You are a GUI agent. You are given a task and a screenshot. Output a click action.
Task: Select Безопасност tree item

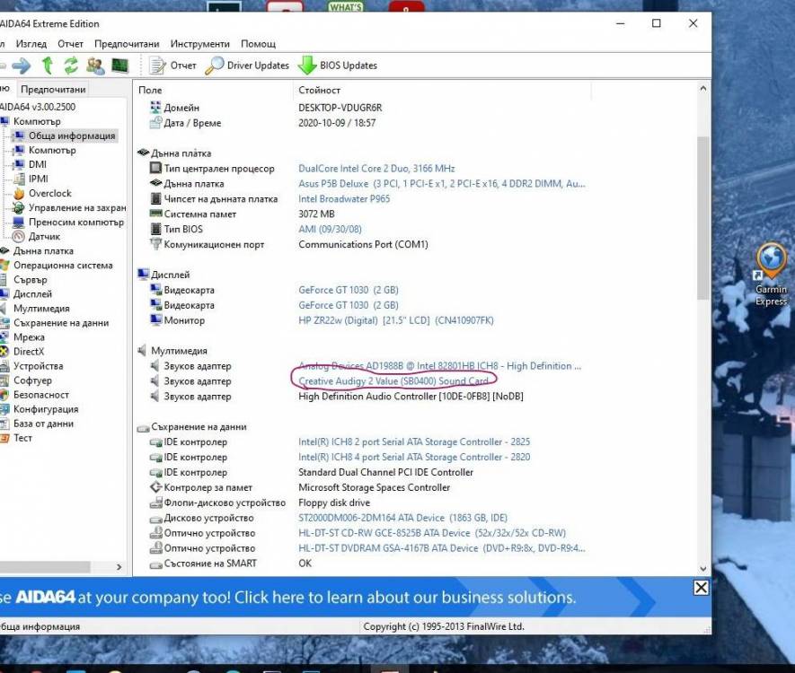point(41,395)
